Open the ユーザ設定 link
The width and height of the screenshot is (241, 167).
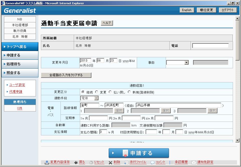click(17, 85)
